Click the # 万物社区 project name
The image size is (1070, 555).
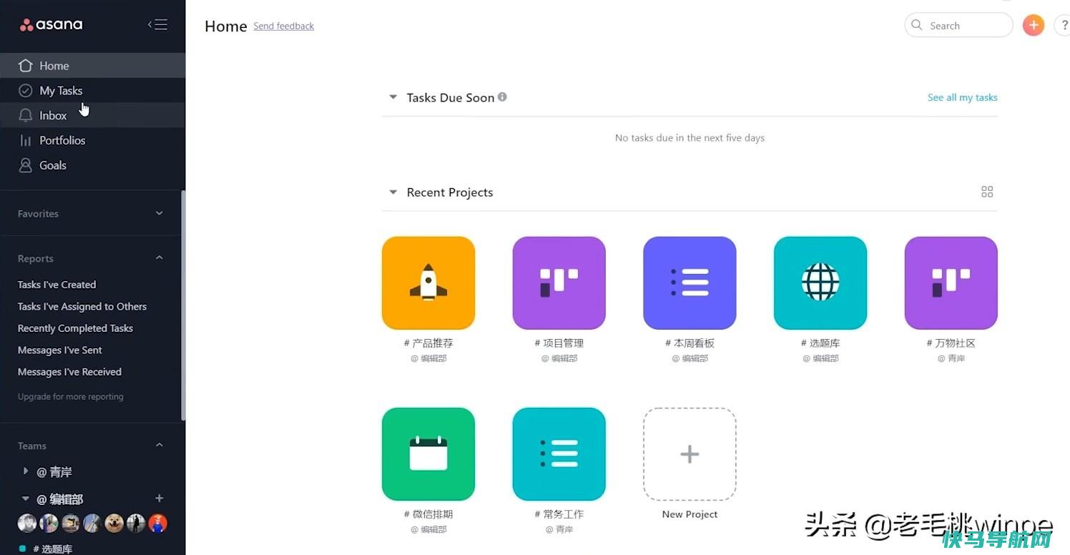click(x=951, y=343)
